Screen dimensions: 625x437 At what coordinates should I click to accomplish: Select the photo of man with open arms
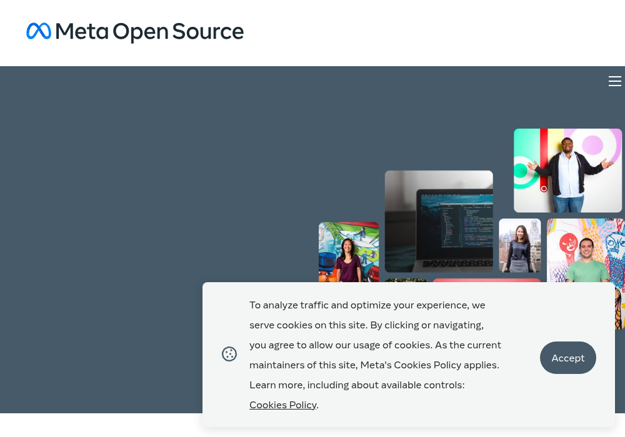(x=567, y=170)
